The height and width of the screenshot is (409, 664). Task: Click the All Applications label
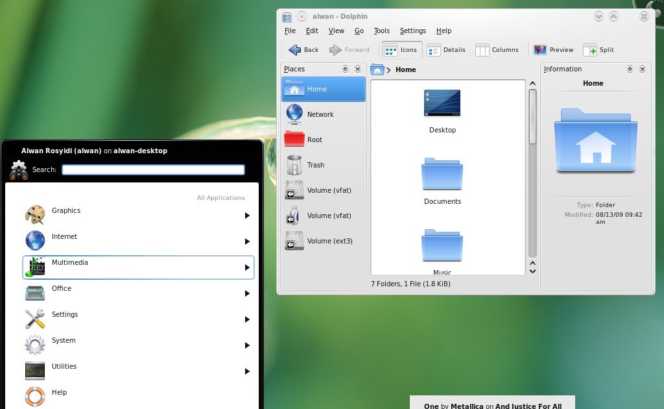click(x=220, y=198)
